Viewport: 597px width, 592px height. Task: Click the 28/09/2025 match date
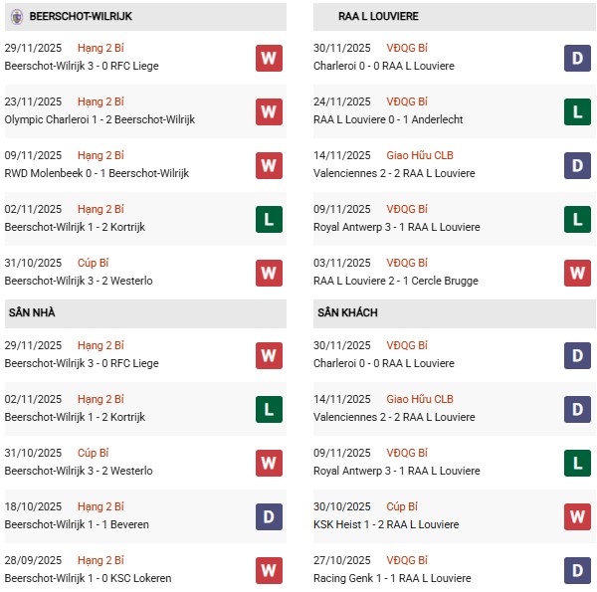(33, 560)
